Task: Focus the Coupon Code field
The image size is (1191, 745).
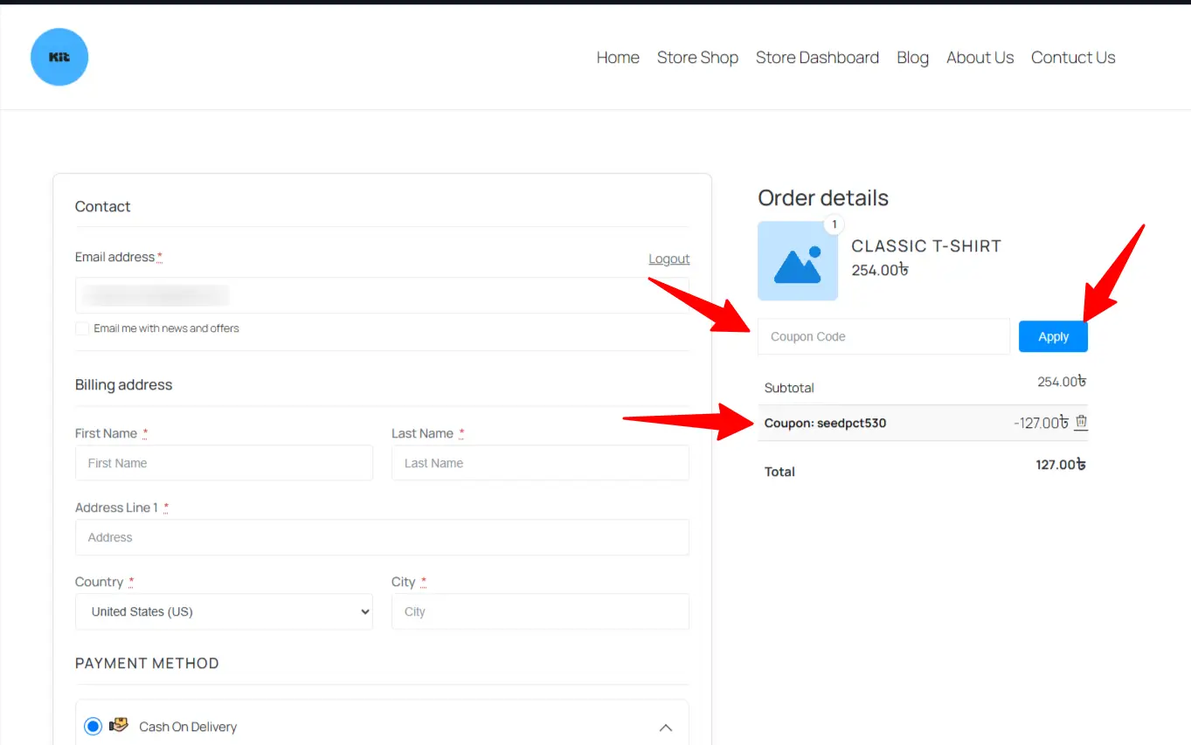Action: point(883,336)
